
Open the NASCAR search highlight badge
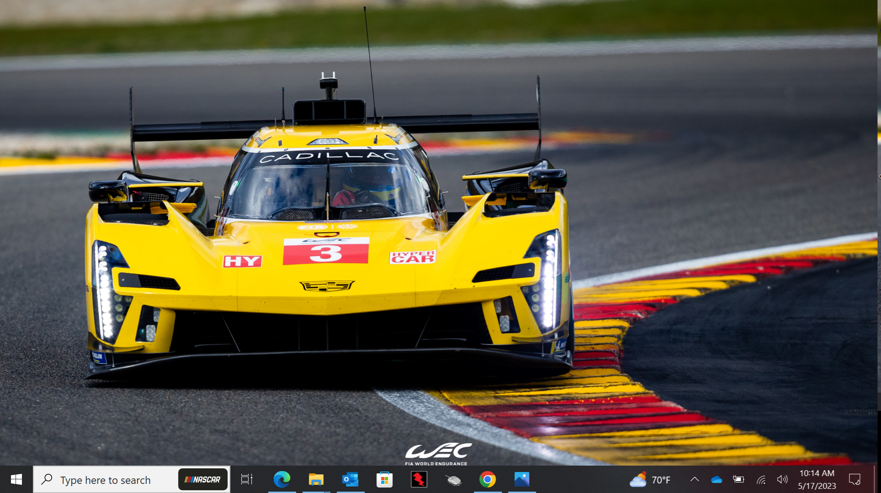[203, 479]
